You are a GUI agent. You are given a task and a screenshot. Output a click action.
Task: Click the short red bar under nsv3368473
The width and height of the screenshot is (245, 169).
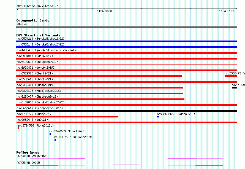[231, 76]
